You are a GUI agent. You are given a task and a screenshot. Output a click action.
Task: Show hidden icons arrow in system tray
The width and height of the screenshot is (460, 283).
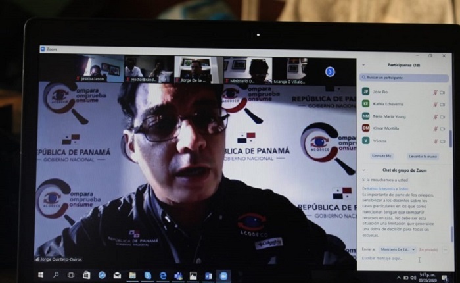pos(399,278)
